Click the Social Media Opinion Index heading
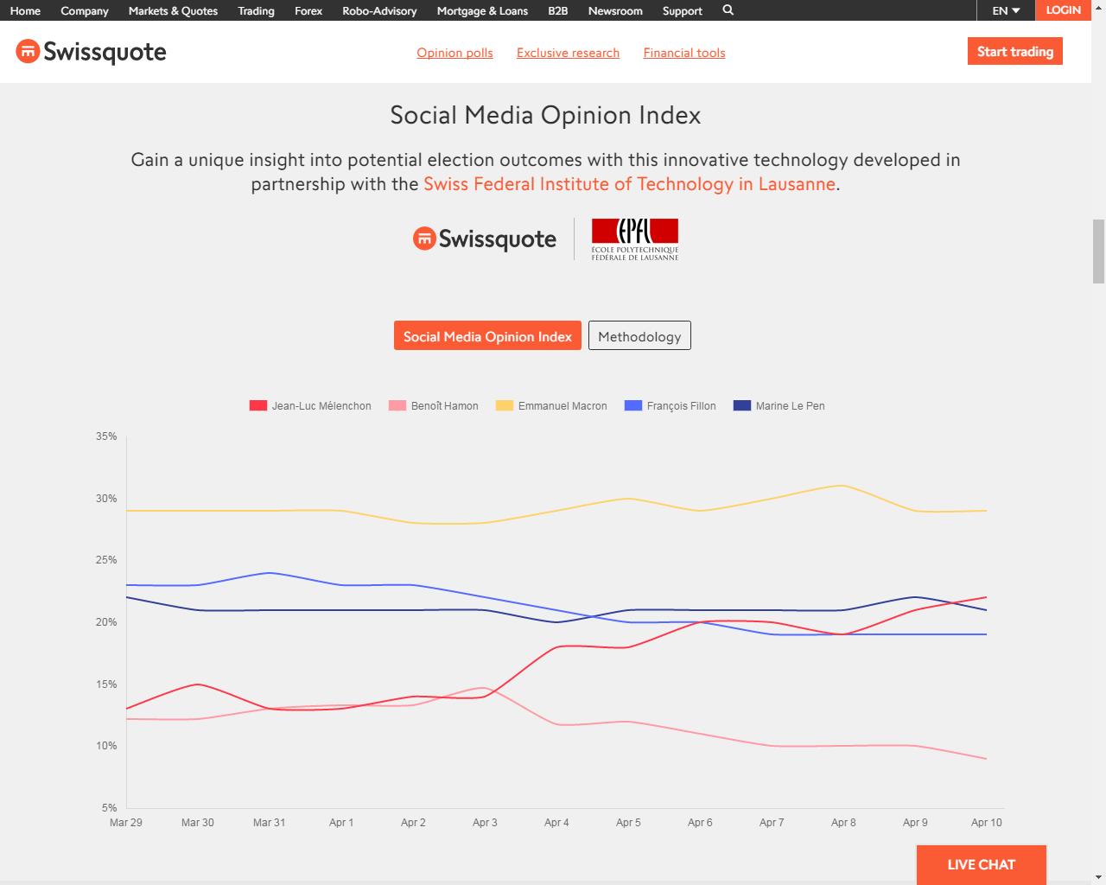1106x885 pixels. click(545, 115)
